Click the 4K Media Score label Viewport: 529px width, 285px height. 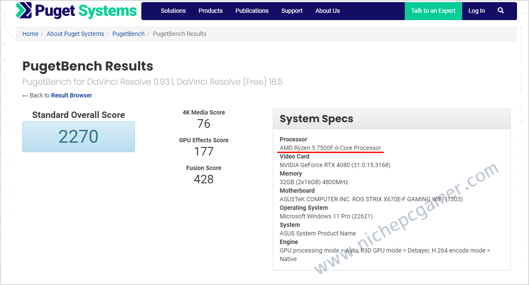[x=203, y=112]
